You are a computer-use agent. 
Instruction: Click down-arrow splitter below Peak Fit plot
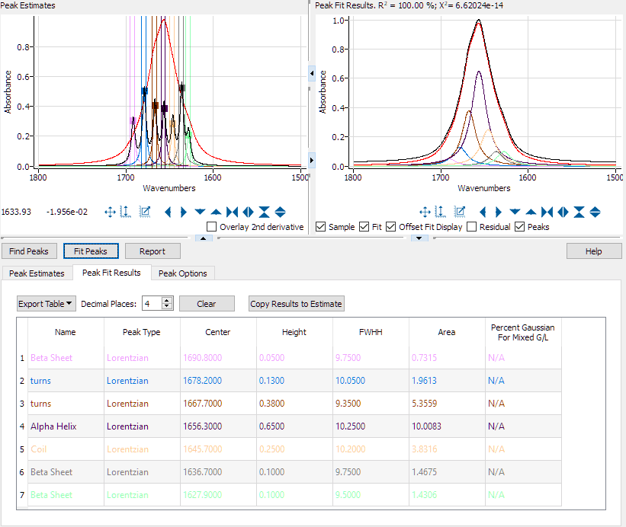(x=419, y=238)
